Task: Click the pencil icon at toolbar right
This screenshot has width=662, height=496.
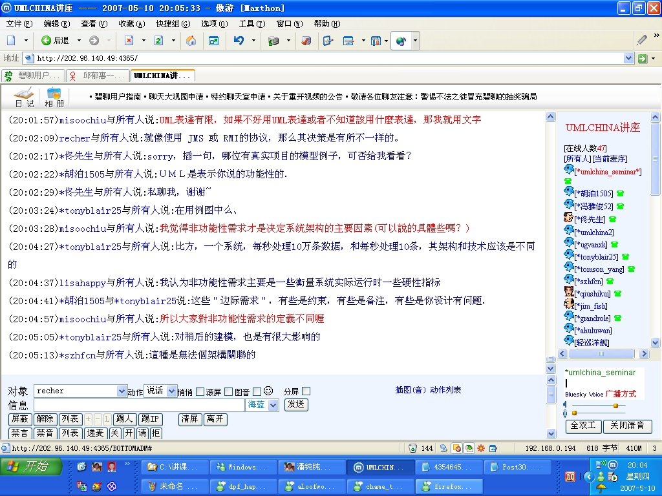Action: click(642, 40)
